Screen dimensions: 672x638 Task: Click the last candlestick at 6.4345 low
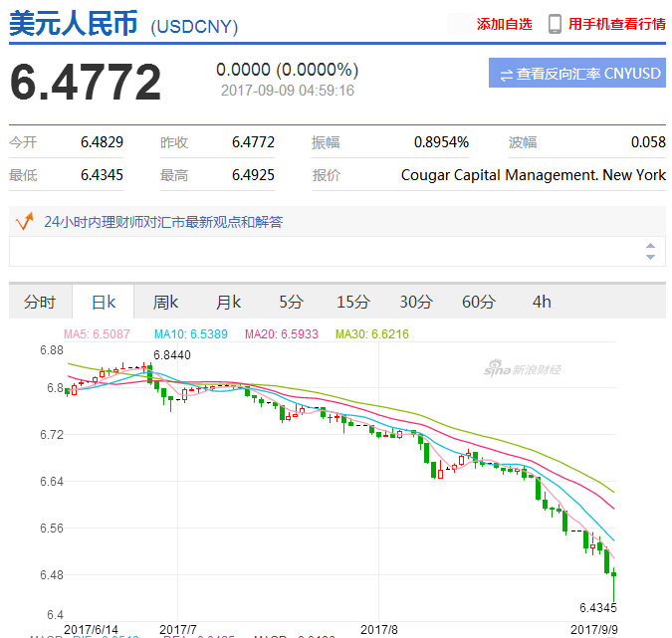click(x=613, y=584)
